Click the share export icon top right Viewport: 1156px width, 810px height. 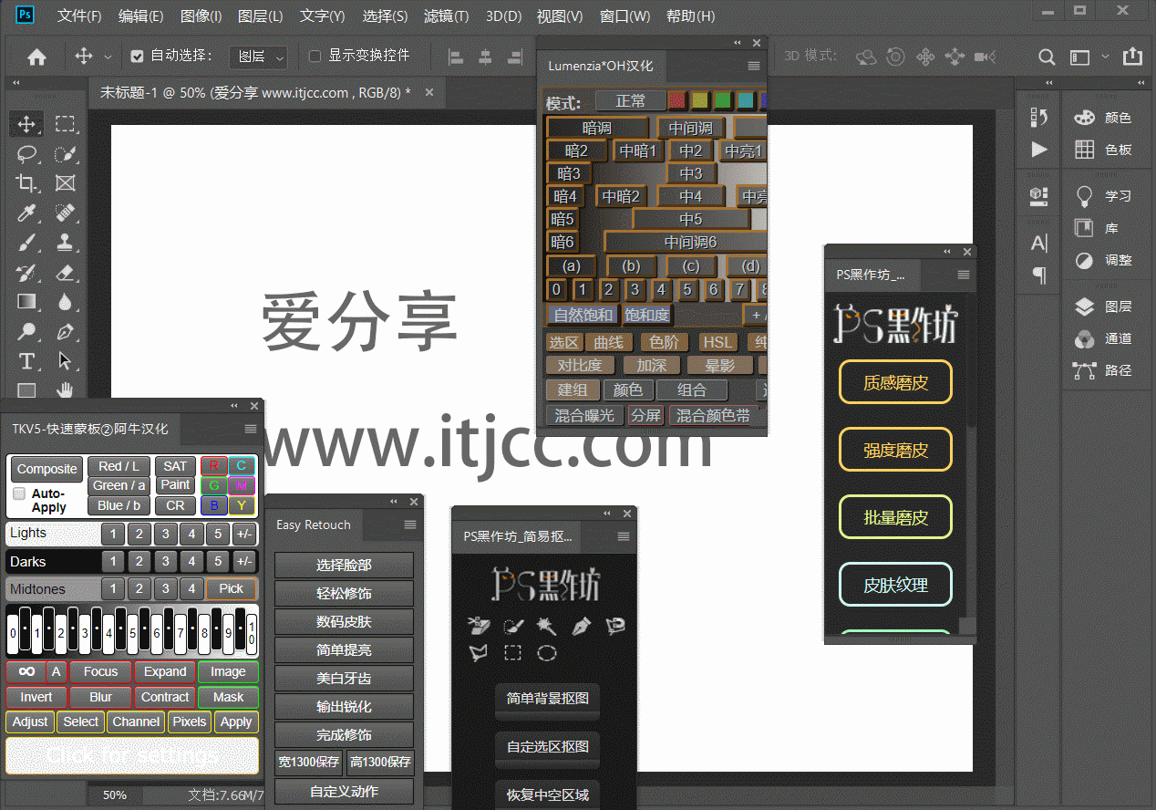pyautogui.click(x=1132, y=57)
